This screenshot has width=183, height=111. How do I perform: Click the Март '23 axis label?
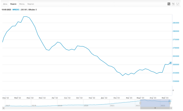coord(140,98)
